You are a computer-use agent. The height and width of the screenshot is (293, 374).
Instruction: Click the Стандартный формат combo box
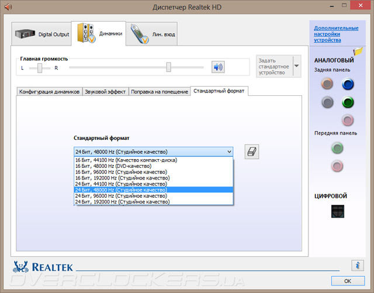point(153,151)
